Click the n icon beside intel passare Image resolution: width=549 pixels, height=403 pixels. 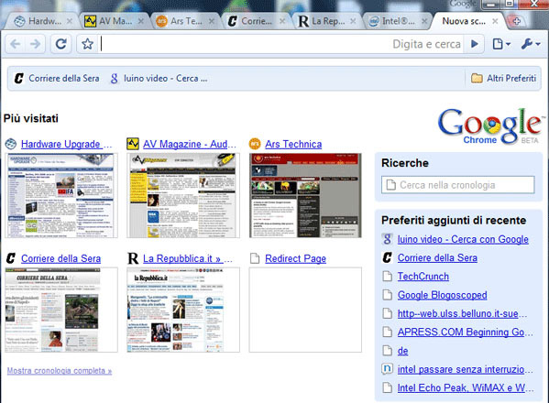click(387, 369)
